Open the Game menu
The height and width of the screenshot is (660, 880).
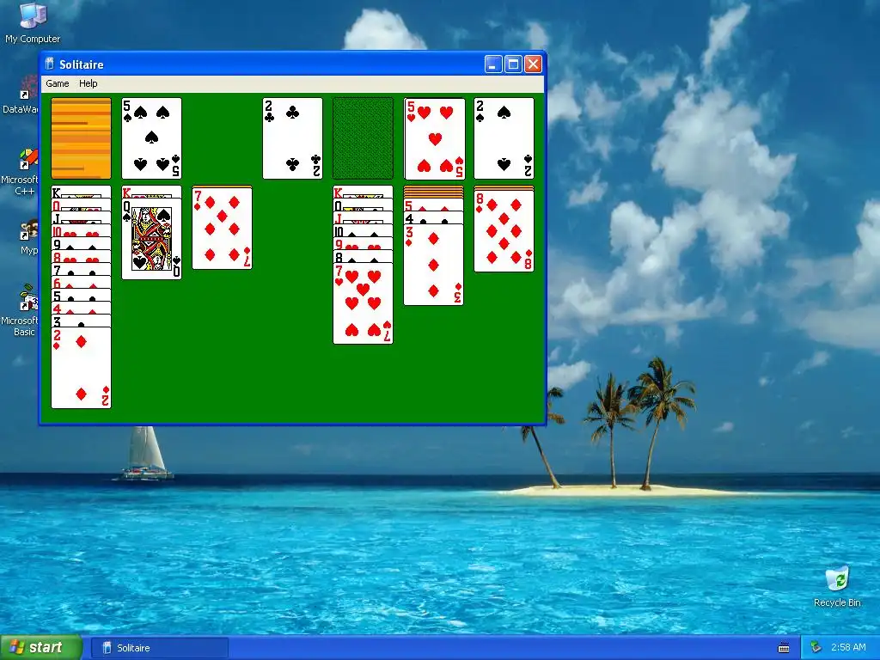point(58,83)
